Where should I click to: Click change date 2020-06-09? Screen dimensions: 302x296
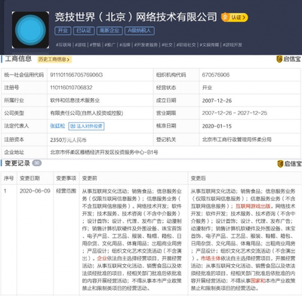click(35, 191)
